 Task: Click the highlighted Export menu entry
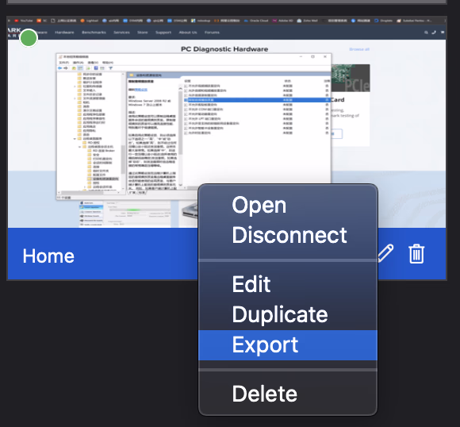(288, 345)
